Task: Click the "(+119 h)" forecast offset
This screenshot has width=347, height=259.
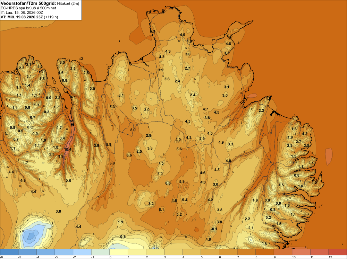Action: tap(51, 17)
